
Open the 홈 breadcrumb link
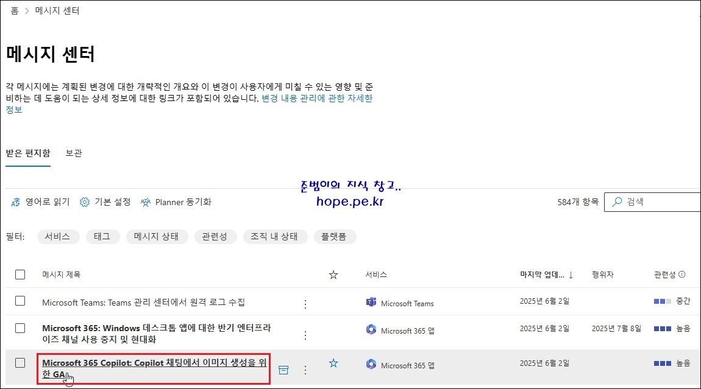14,11
